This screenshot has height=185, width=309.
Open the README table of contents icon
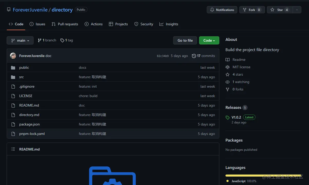click(13, 149)
